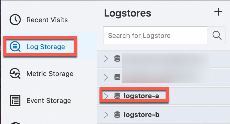Expand the second blurred logstore chevron
This screenshot has height=124, width=230.
coord(106,77)
